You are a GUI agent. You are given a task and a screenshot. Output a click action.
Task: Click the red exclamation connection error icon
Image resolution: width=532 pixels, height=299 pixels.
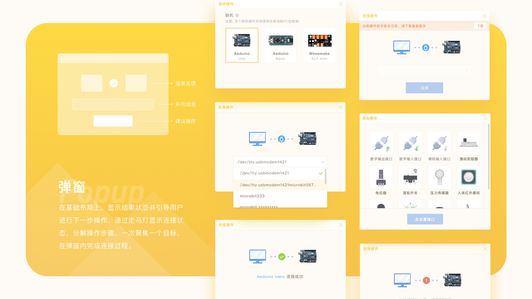click(x=426, y=280)
